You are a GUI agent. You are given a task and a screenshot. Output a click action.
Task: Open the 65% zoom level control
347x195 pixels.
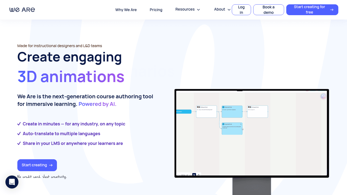coord(183,175)
